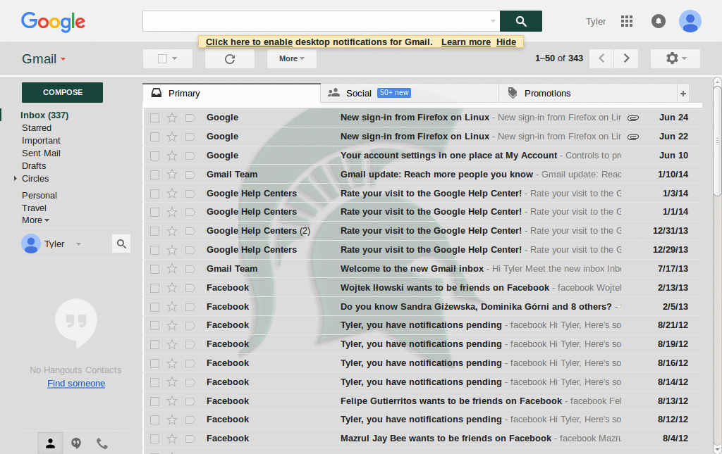Search Hangouts contacts magnifier
The image size is (722, 454).
coord(121,244)
